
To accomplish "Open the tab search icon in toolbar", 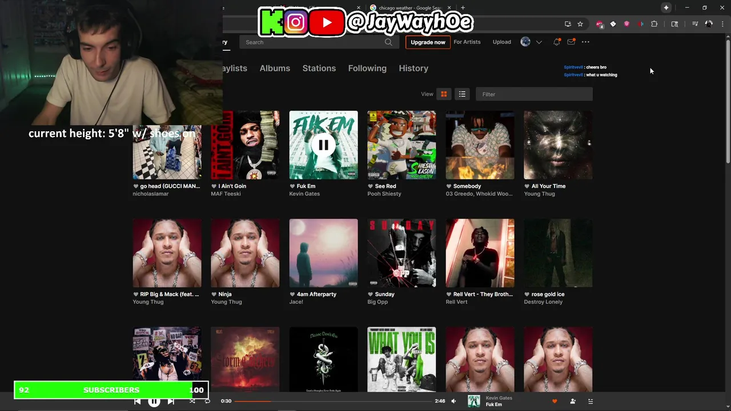I will coord(674,24).
